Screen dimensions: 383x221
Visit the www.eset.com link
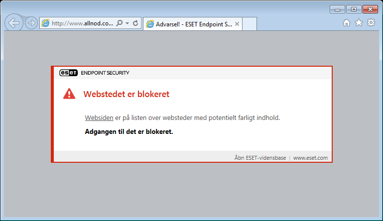point(310,158)
